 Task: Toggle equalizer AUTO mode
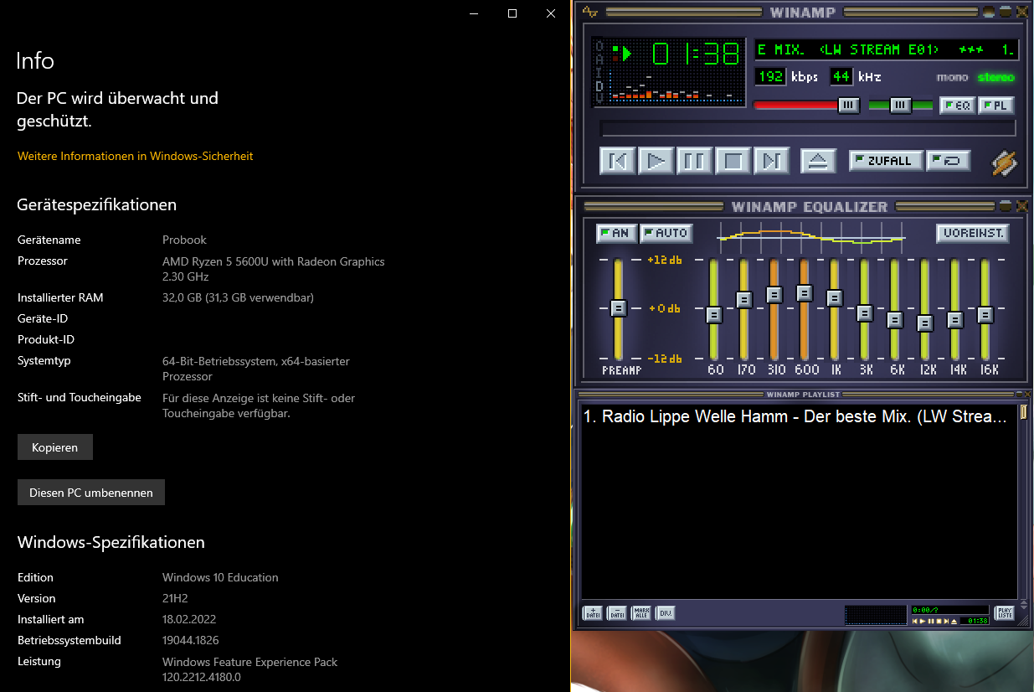click(x=666, y=233)
